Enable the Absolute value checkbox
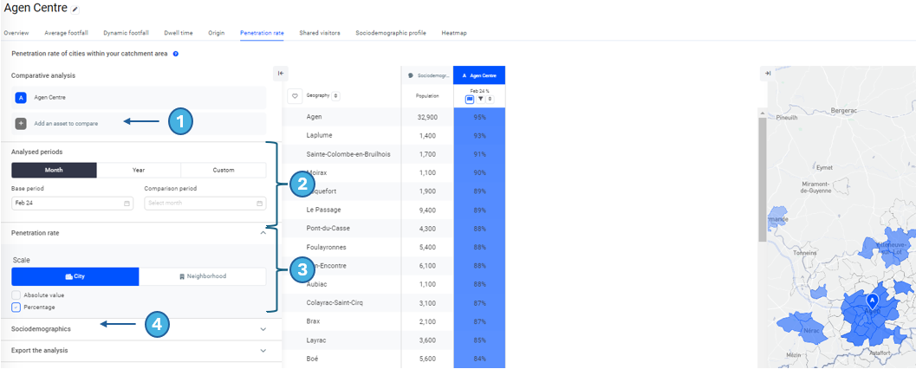The image size is (916, 369). [16, 295]
